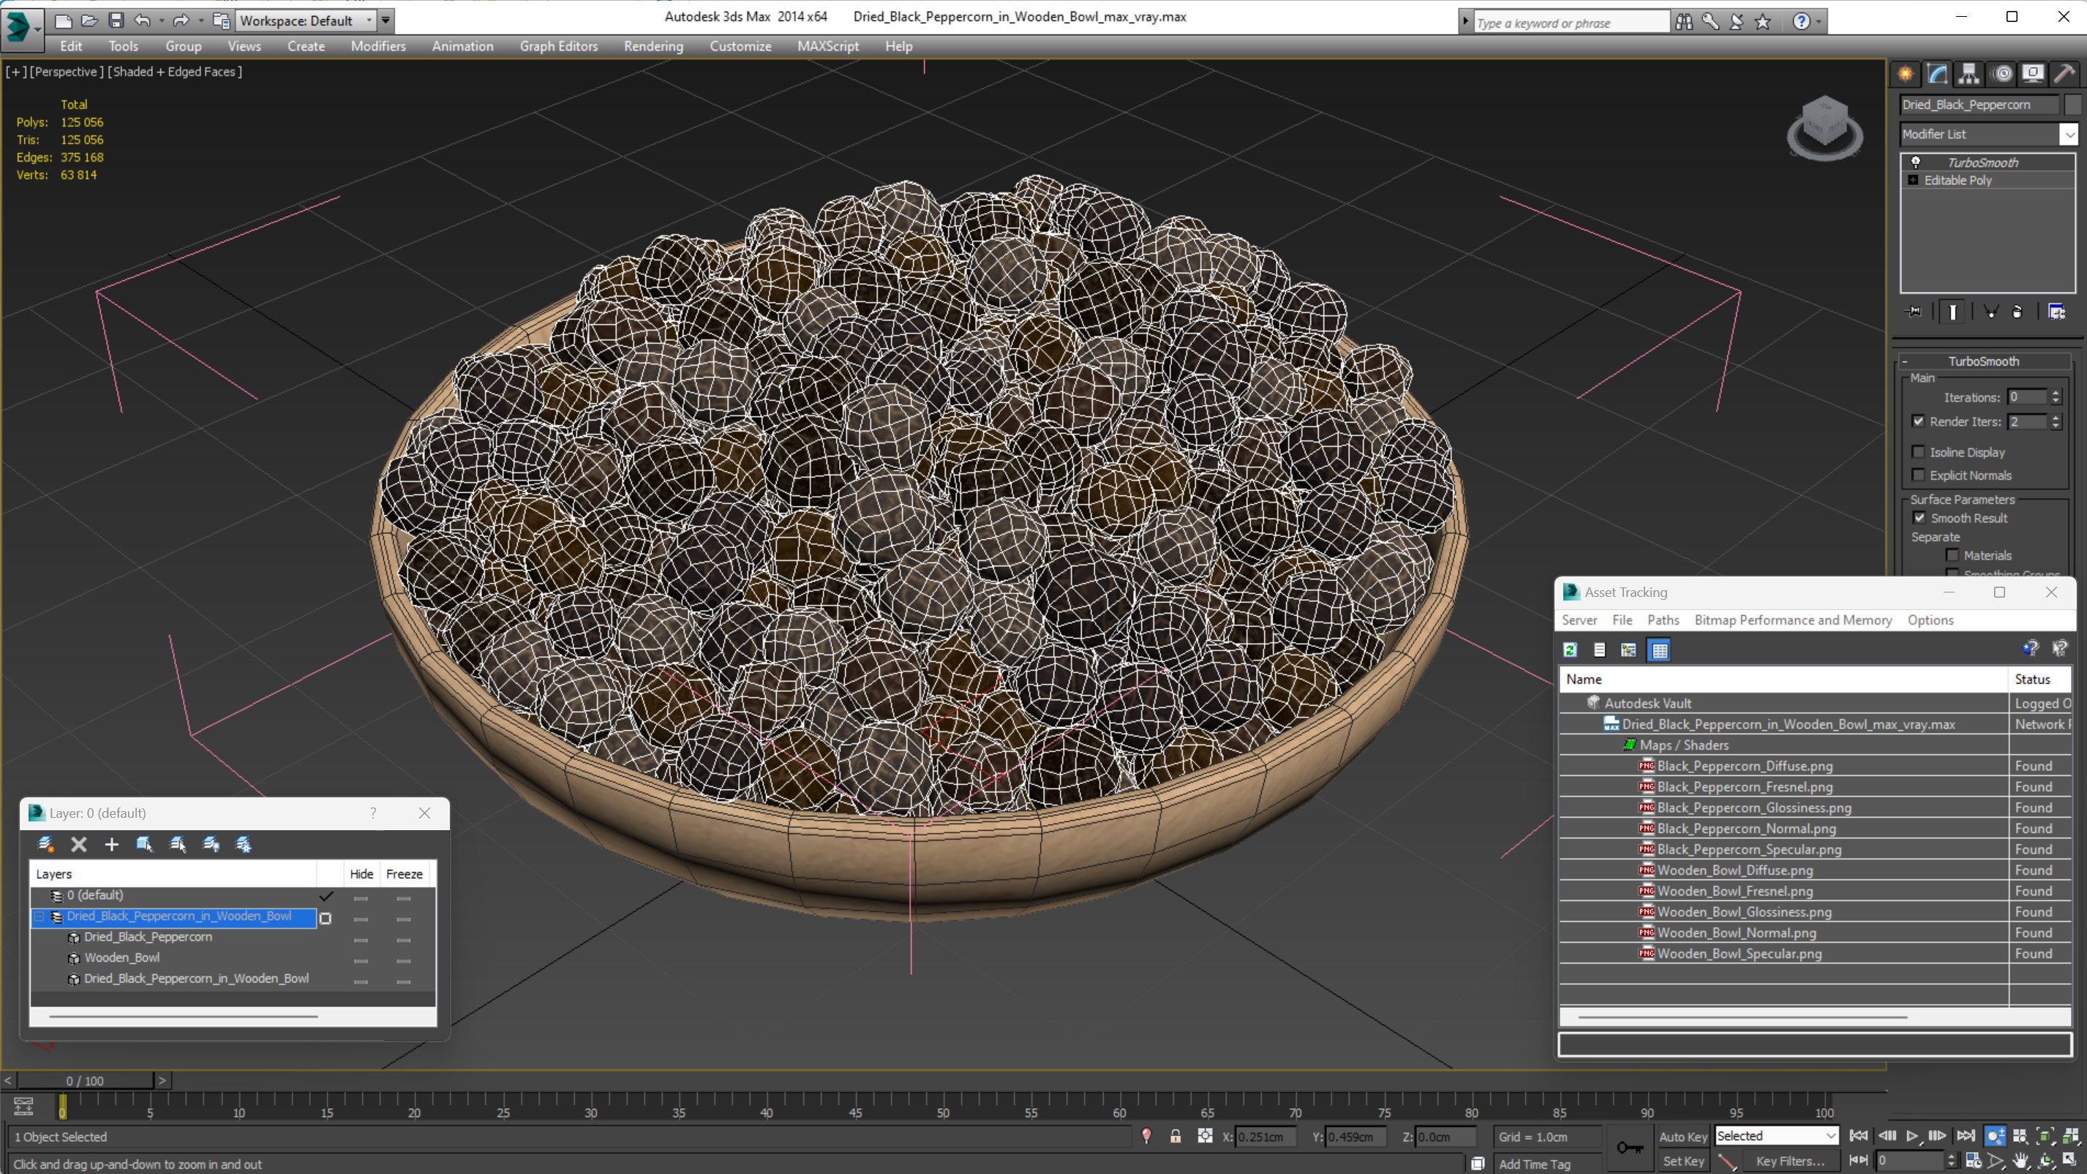This screenshot has width=2087, height=1174.
Task: Toggle Freeze for Dried_Black_Peppercorn row
Action: click(x=404, y=939)
